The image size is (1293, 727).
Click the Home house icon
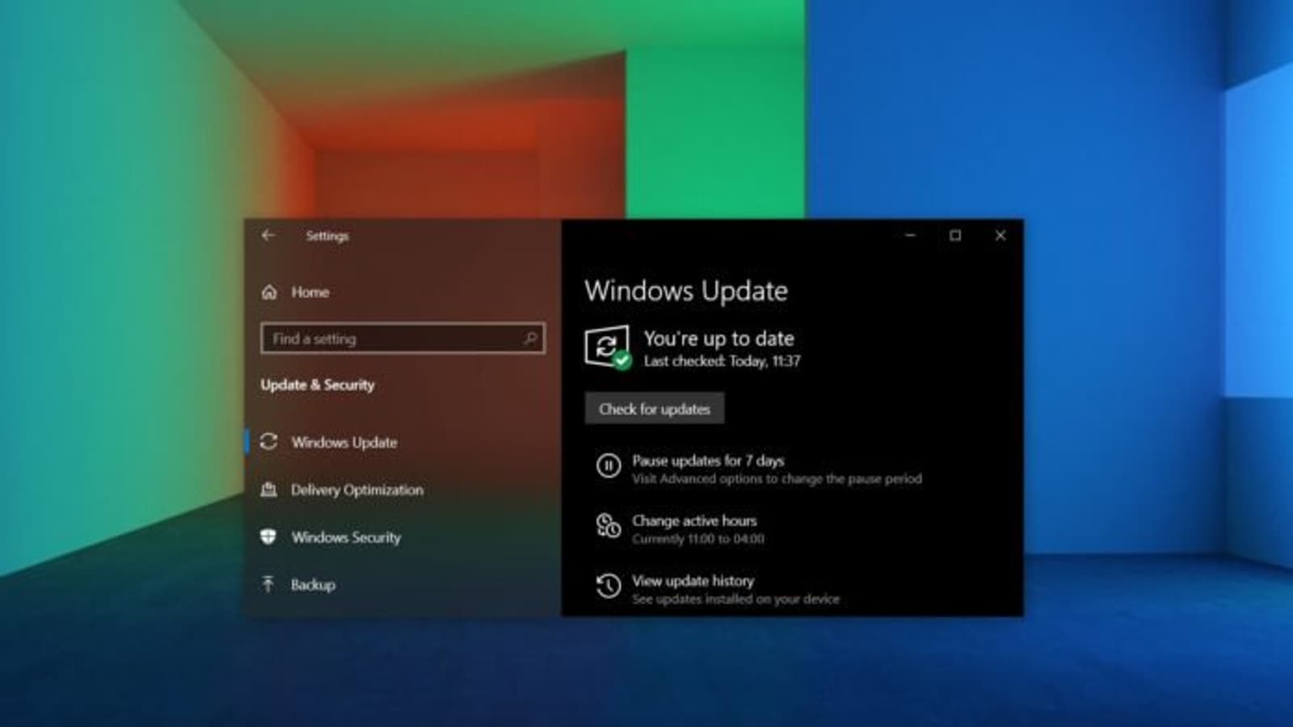[x=270, y=292]
